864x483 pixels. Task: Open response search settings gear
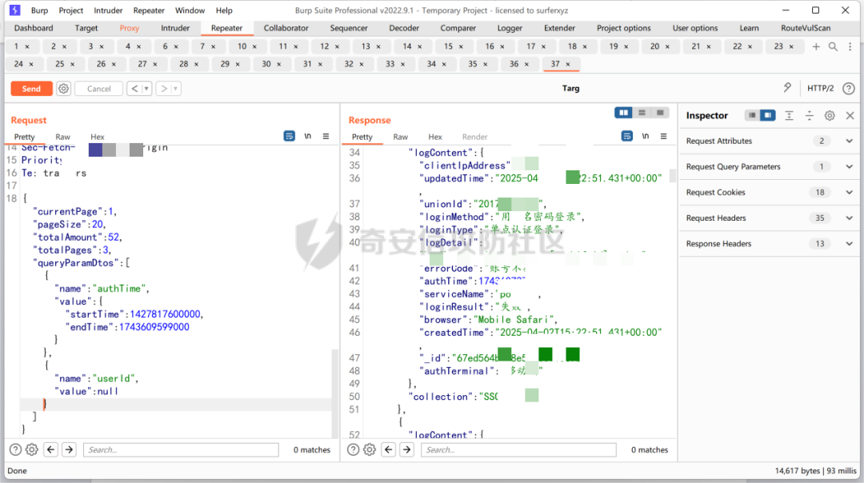(x=370, y=450)
